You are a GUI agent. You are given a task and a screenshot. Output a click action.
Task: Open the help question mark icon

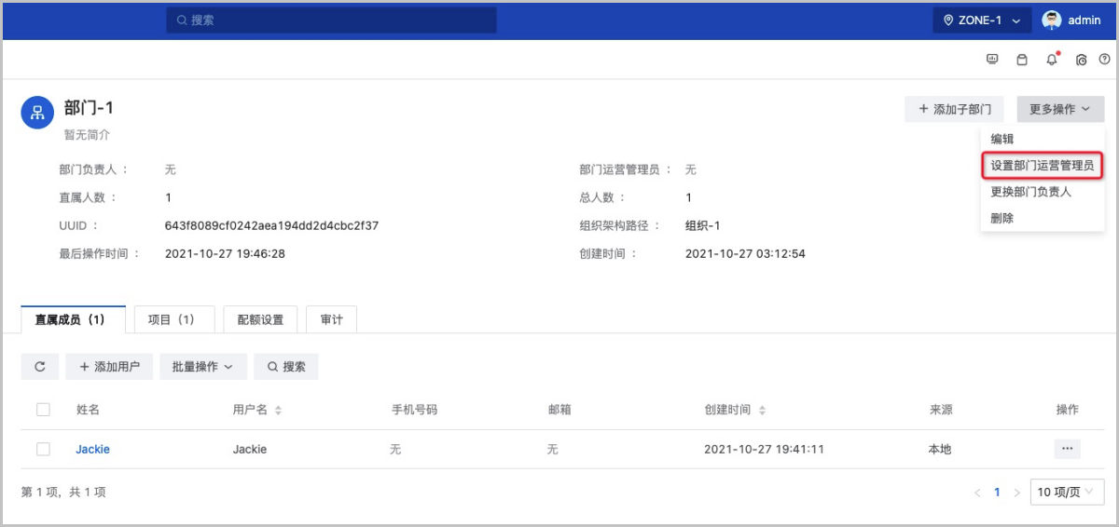click(1105, 60)
